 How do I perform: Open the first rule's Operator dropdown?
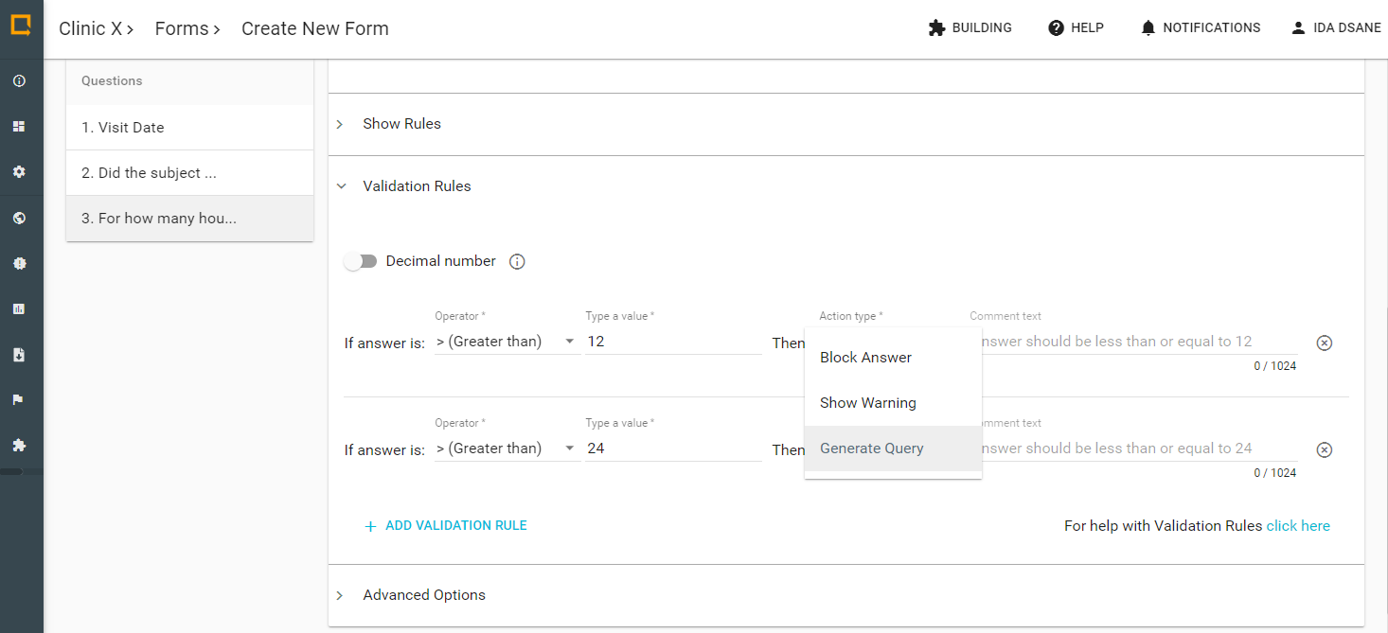pos(507,343)
